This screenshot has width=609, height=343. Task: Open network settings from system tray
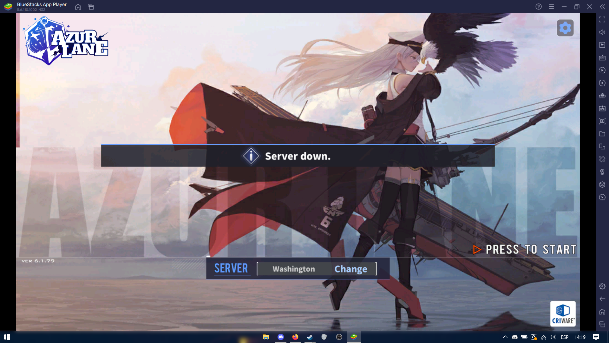tap(544, 337)
